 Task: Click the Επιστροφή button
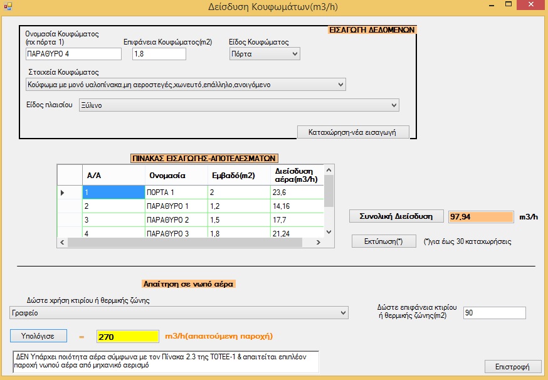(512, 366)
